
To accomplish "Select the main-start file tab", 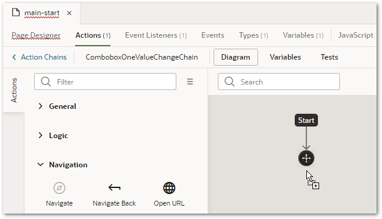I will (41, 13).
